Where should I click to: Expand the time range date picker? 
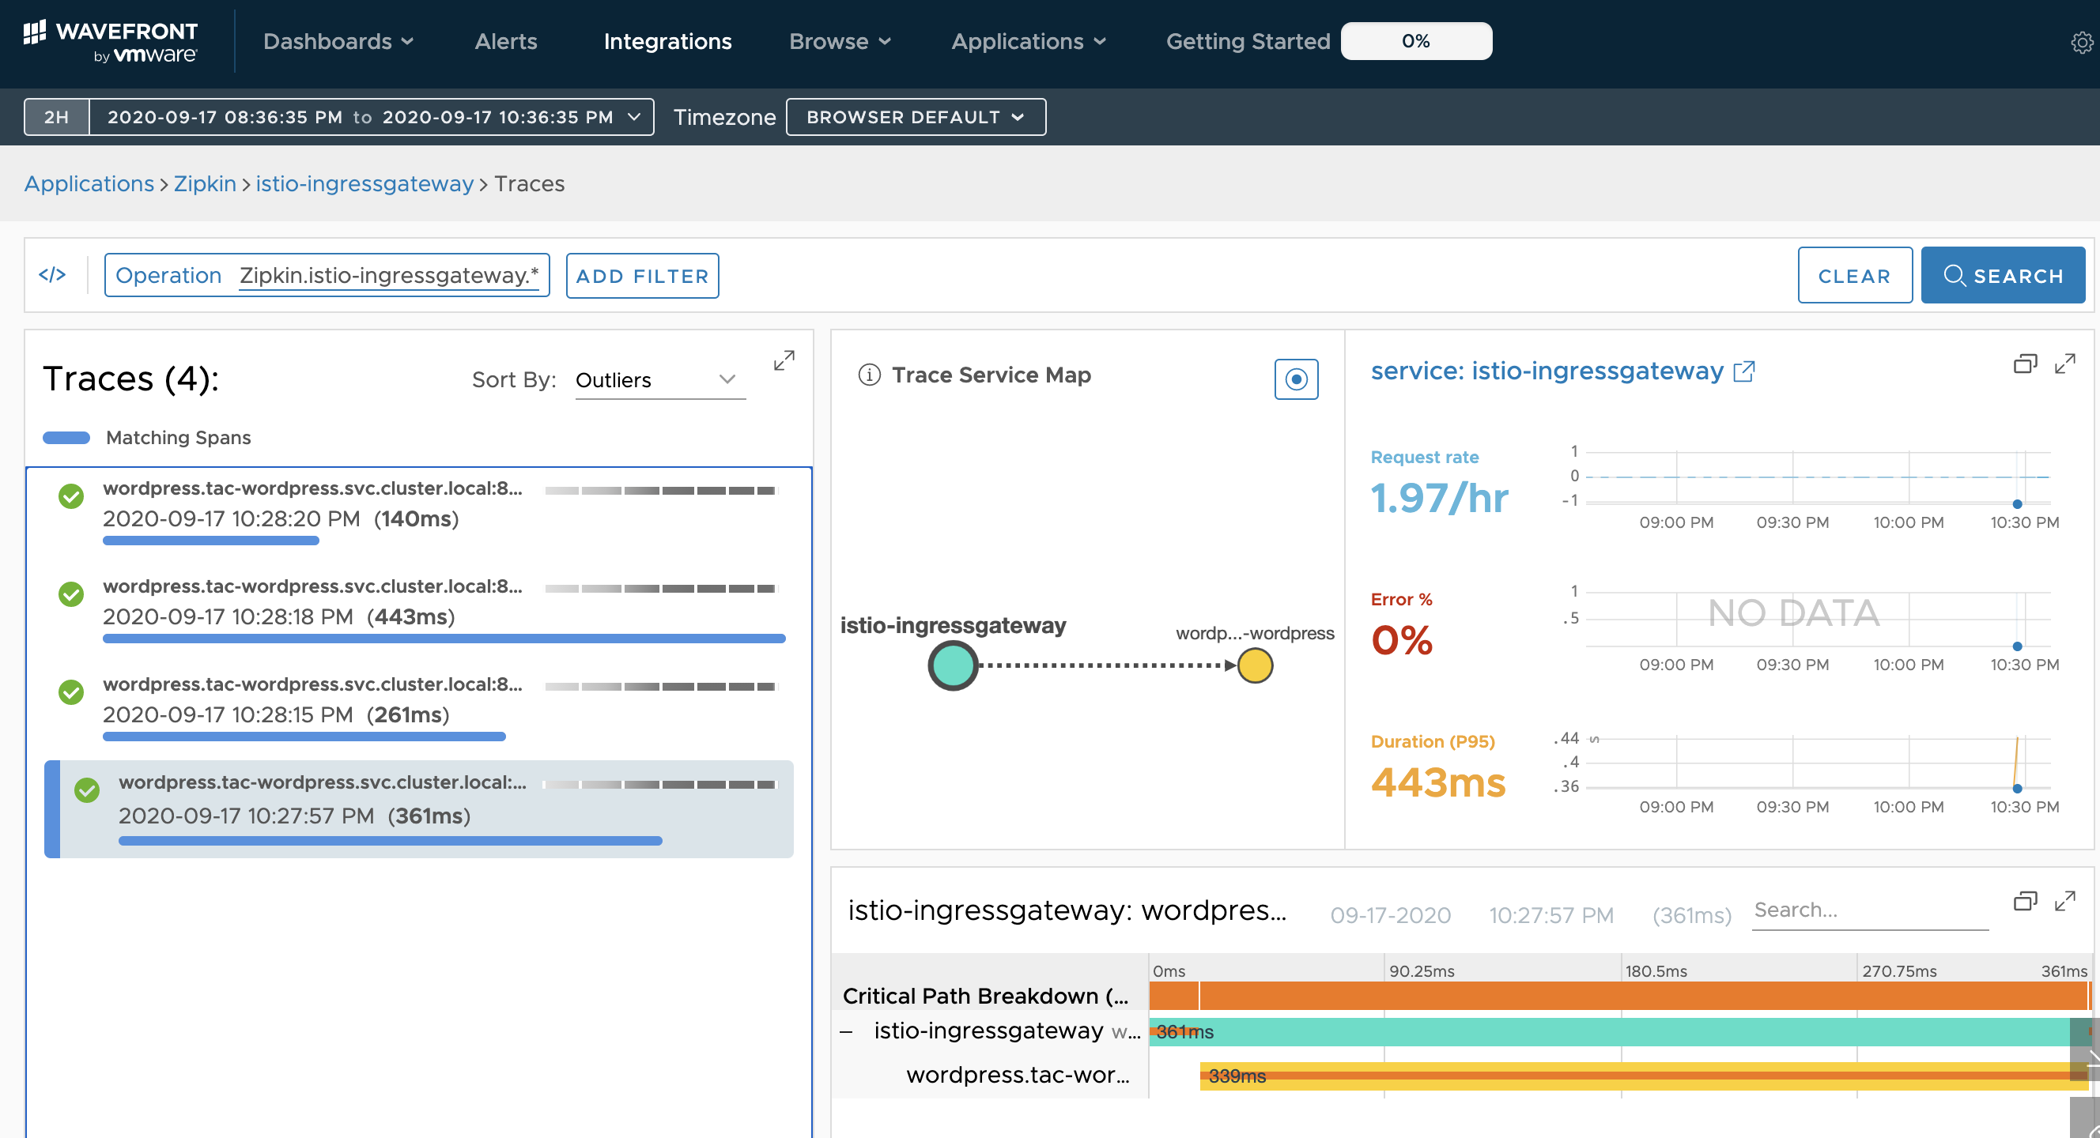pyautogui.click(x=372, y=117)
